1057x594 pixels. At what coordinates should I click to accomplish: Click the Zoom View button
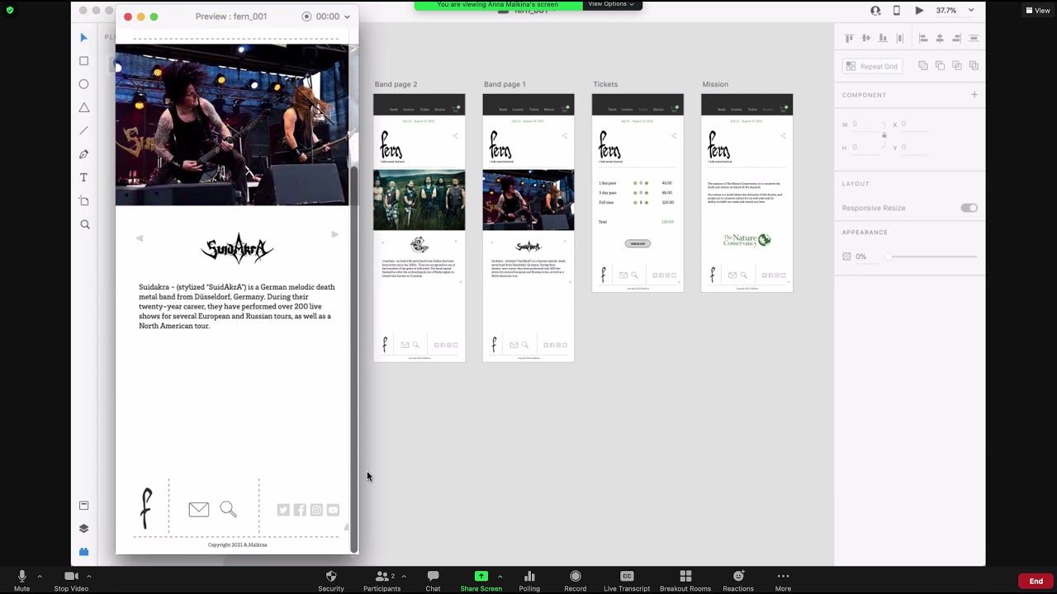pyautogui.click(x=1038, y=11)
